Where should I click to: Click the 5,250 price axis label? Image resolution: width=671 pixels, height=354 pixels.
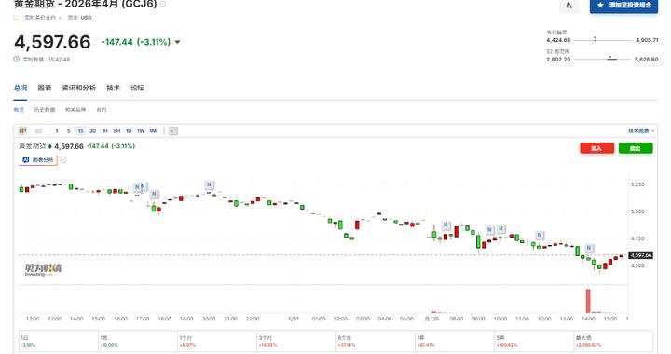pos(637,184)
